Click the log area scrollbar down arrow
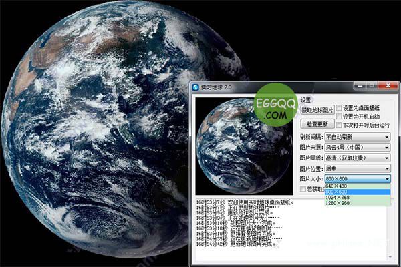This screenshot has width=401, height=267. 390,257
